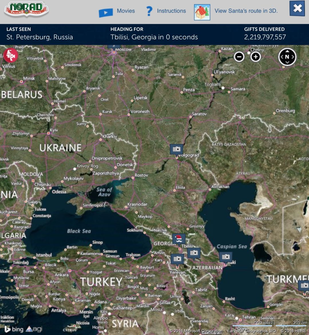The height and width of the screenshot is (335, 309).
Task: Zoom in with the plus button
Action: (x=255, y=57)
